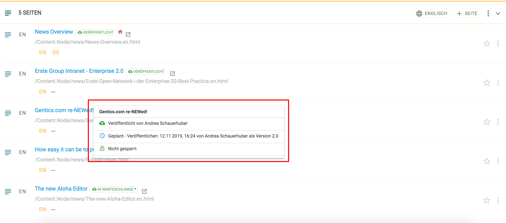The width and height of the screenshot is (506, 223).
Task: Open News Overview in new window icon
Action: point(128,34)
